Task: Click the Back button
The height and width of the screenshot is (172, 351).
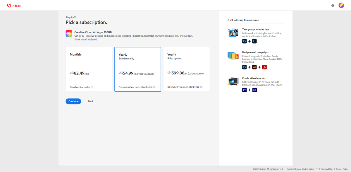Action: click(91, 101)
